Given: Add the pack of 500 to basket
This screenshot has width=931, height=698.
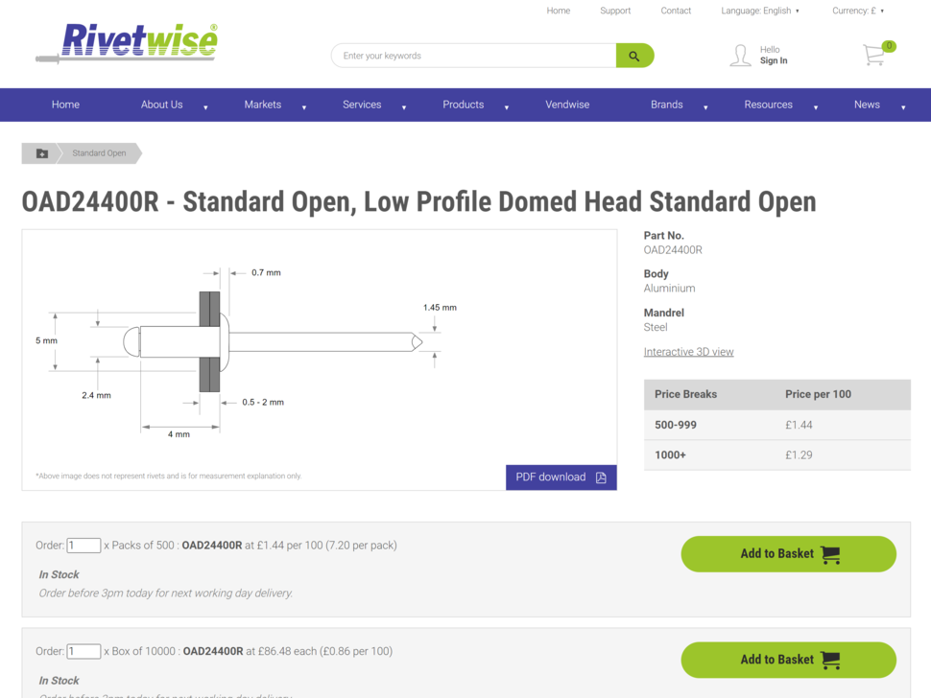Looking at the screenshot, I should pos(788,554).
